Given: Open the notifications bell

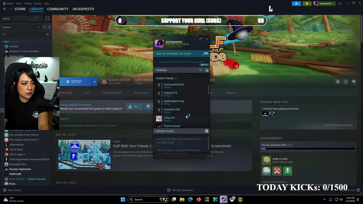Looking at the screenshot, I should [307, 3].
